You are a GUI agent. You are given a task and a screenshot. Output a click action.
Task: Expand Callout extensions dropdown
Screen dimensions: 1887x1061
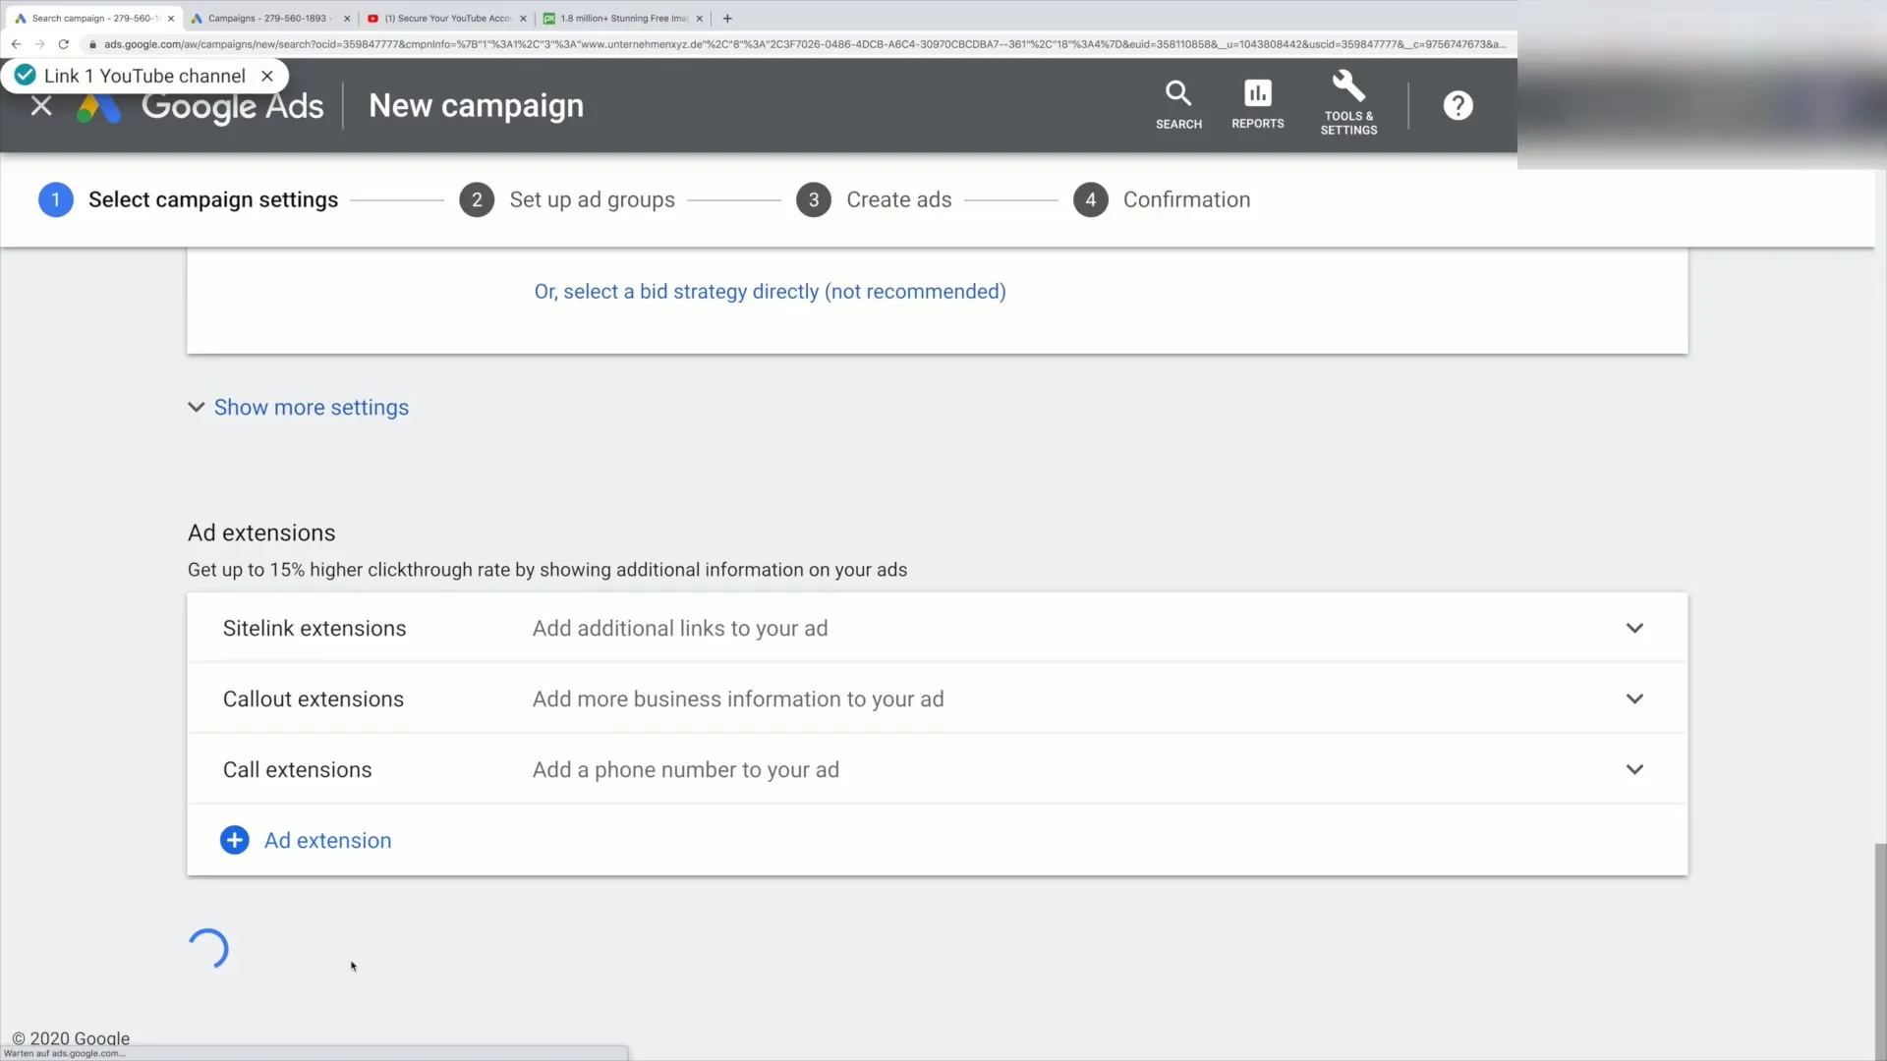(x=1634, y=698)
